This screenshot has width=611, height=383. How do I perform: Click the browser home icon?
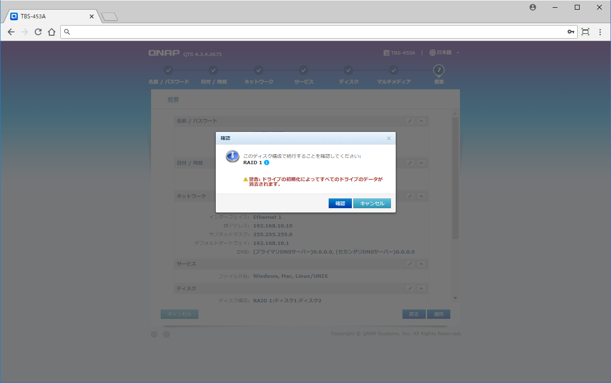point(52,32)
